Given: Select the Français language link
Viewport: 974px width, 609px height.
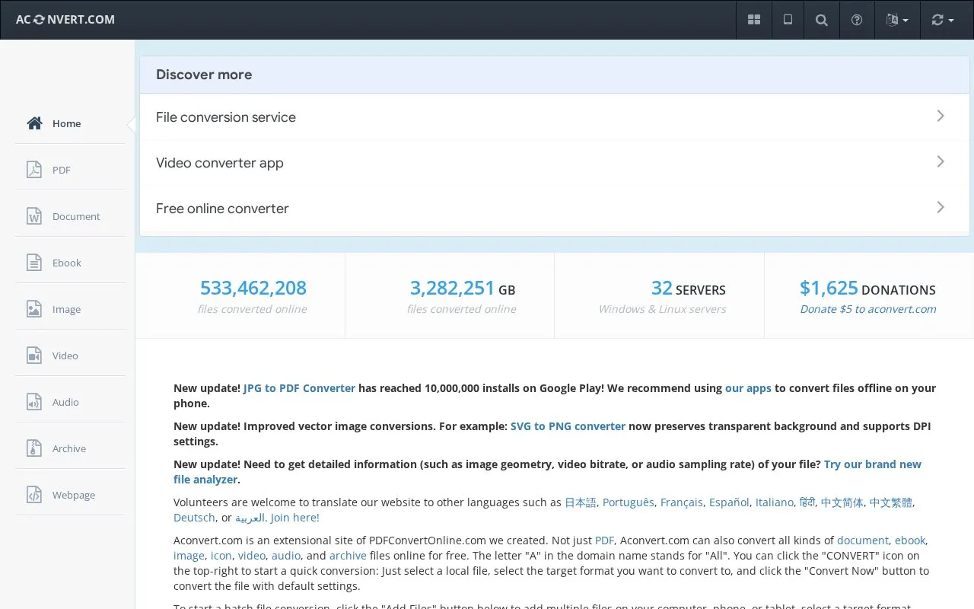Looking at the screenshot, I should 682,502.
